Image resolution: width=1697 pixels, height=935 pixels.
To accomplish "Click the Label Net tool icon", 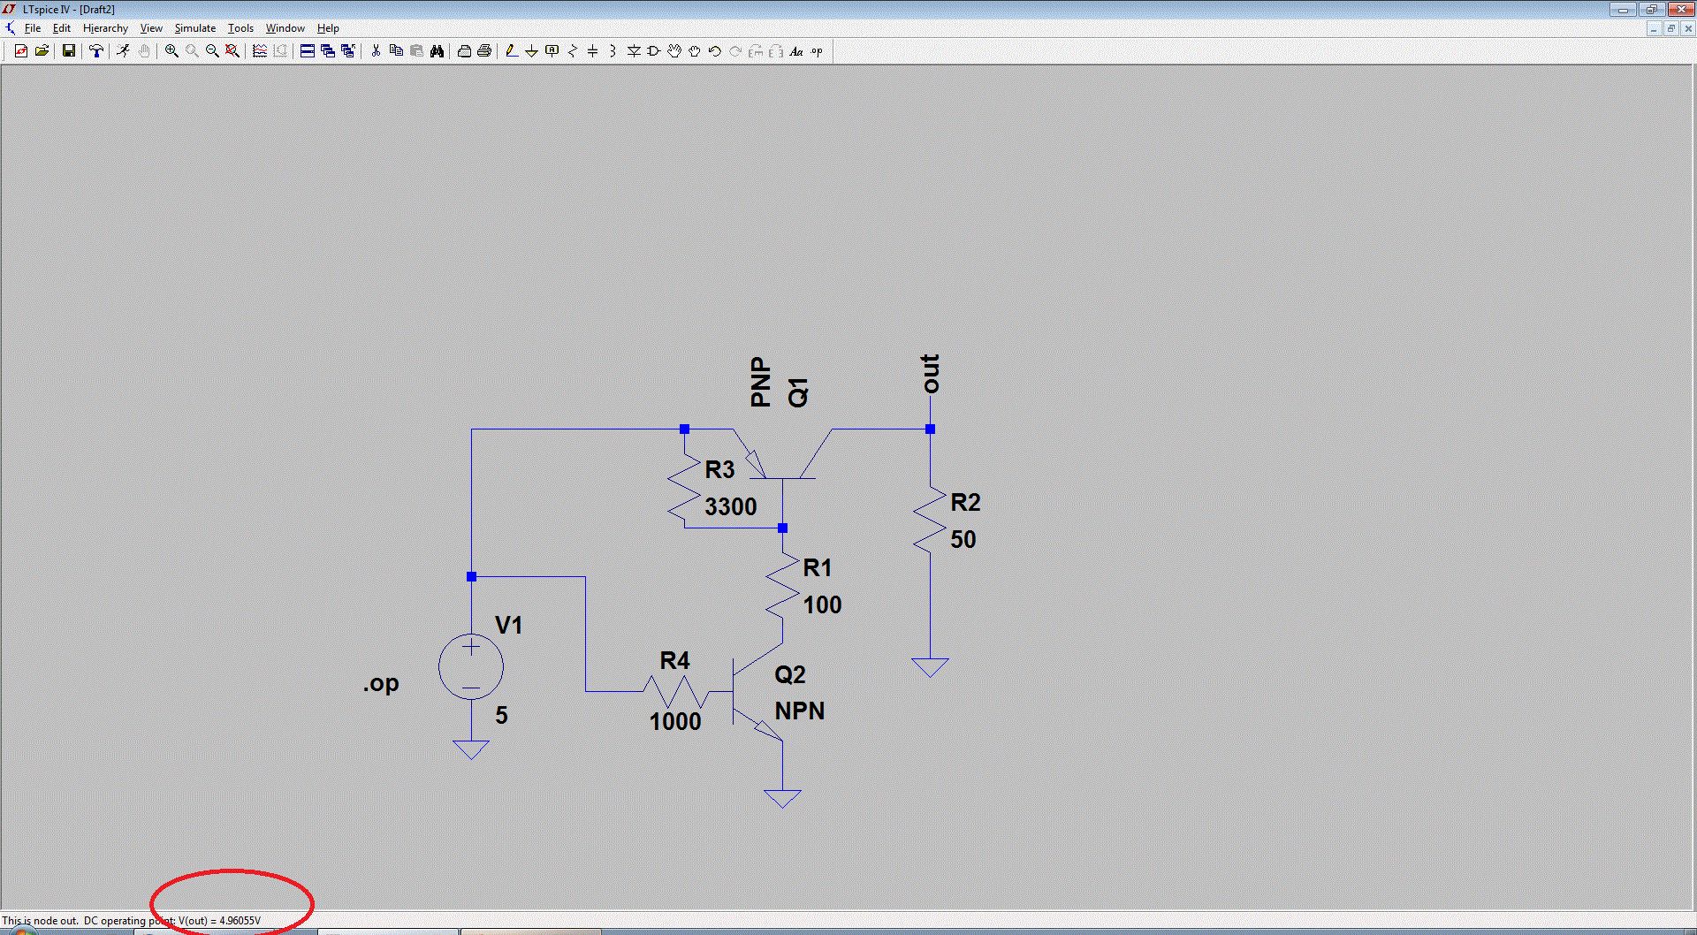I will tap(552, 51).
